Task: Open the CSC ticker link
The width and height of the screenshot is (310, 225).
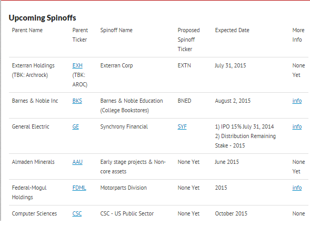Action: coord(77,213)
